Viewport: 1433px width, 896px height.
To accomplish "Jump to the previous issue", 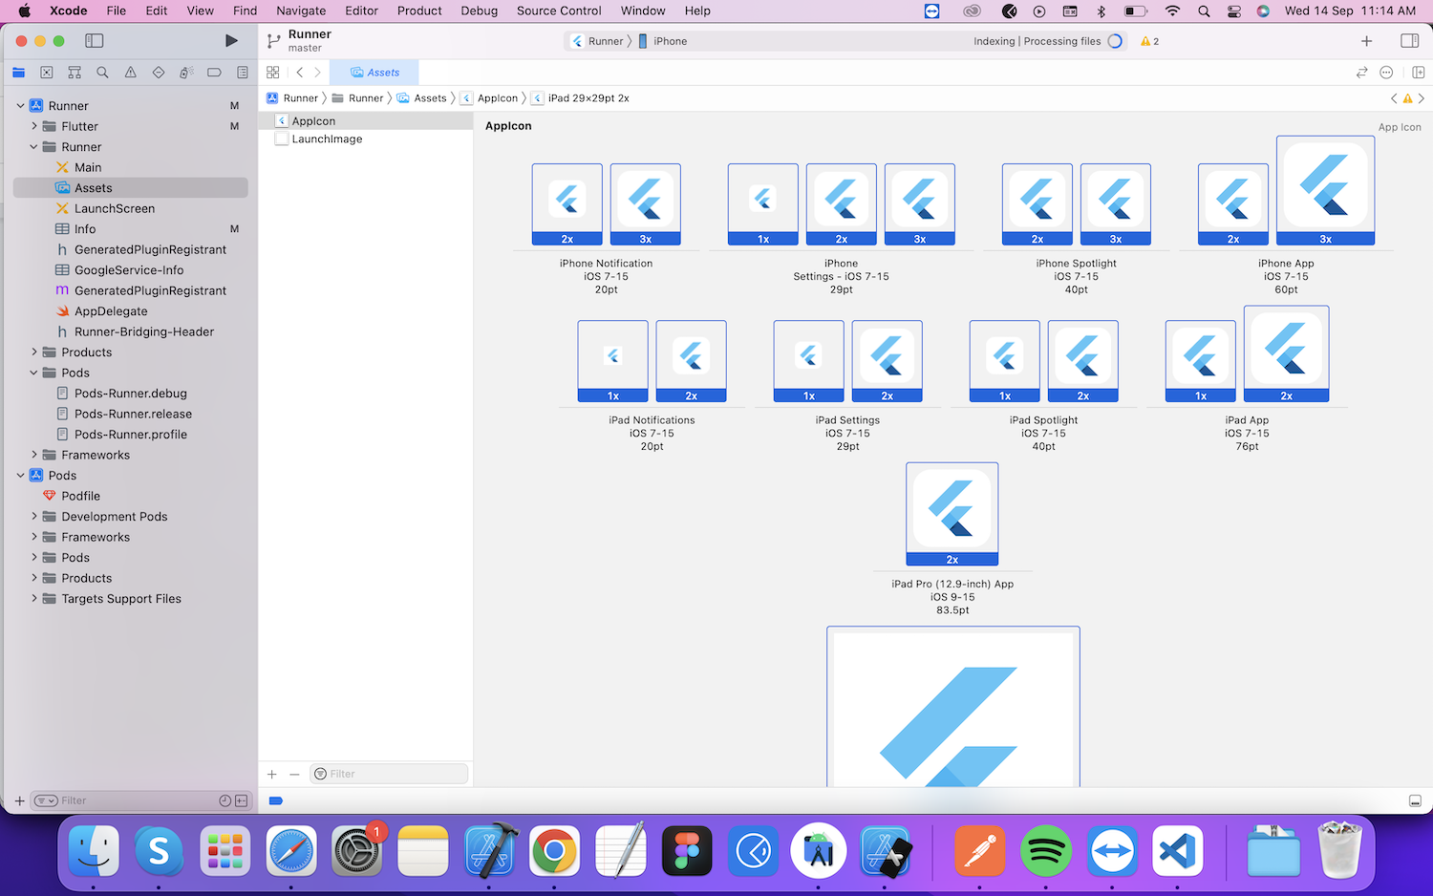I will click(1394, 98).
